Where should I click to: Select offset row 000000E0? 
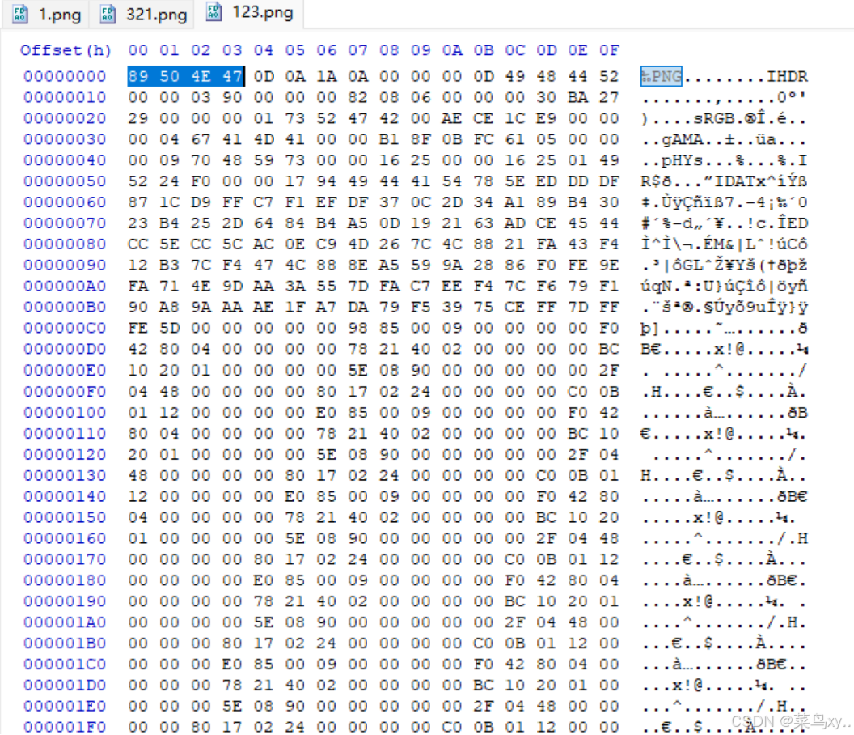click(x=65, y=370)
